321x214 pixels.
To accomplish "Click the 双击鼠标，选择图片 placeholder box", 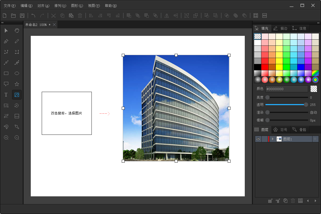I will 67,113.
